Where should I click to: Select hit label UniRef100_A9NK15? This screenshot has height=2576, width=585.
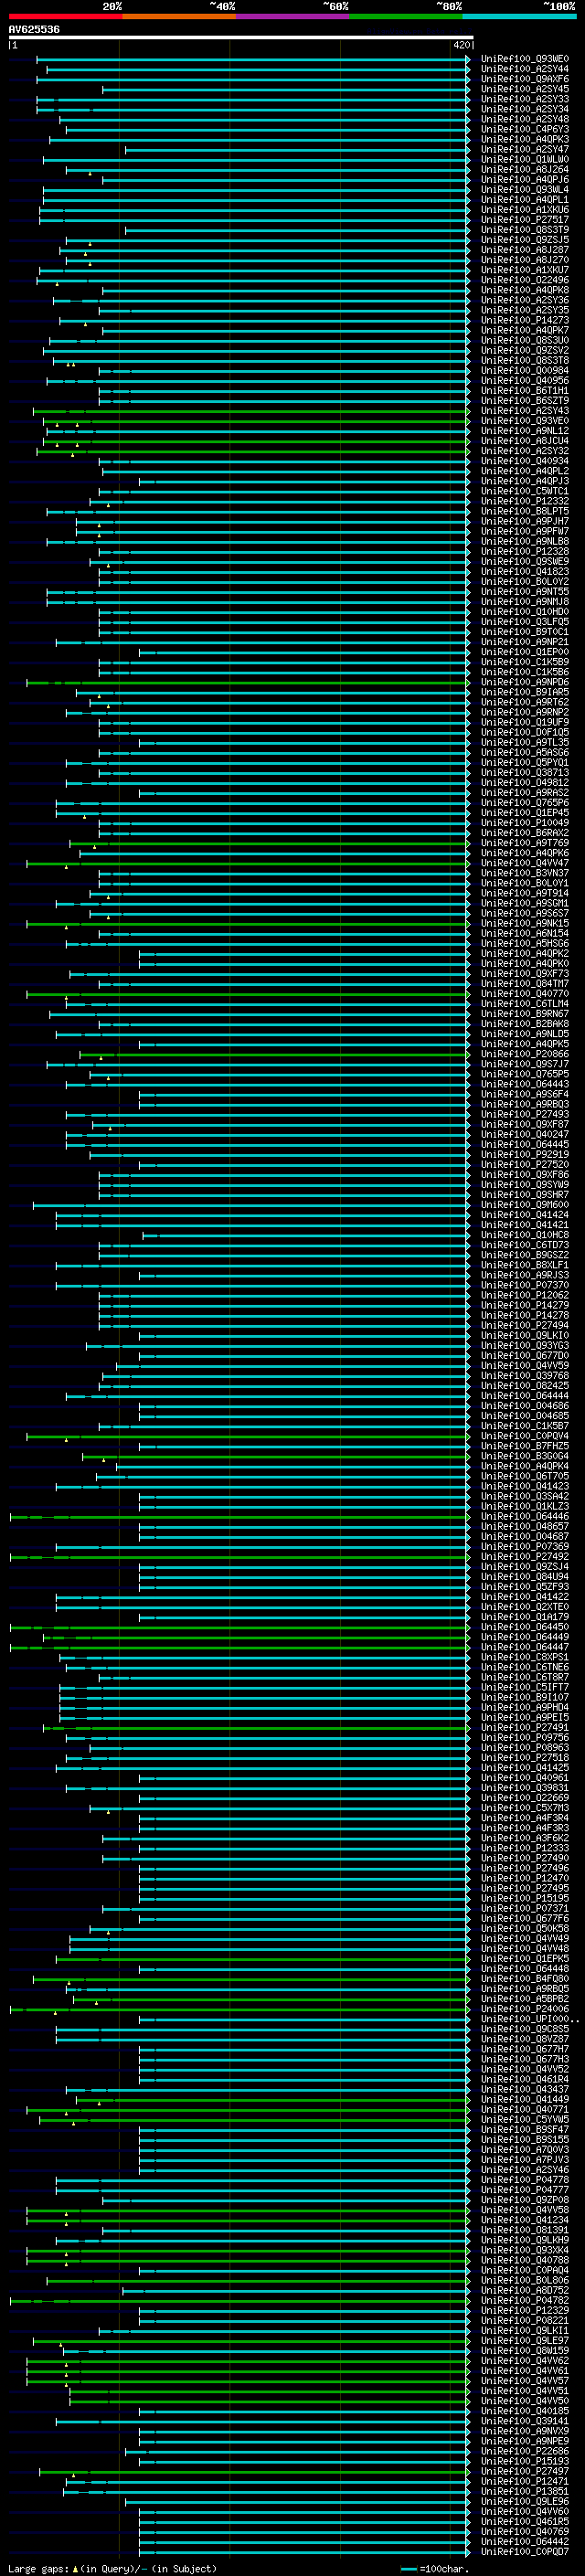coord(525,923)
